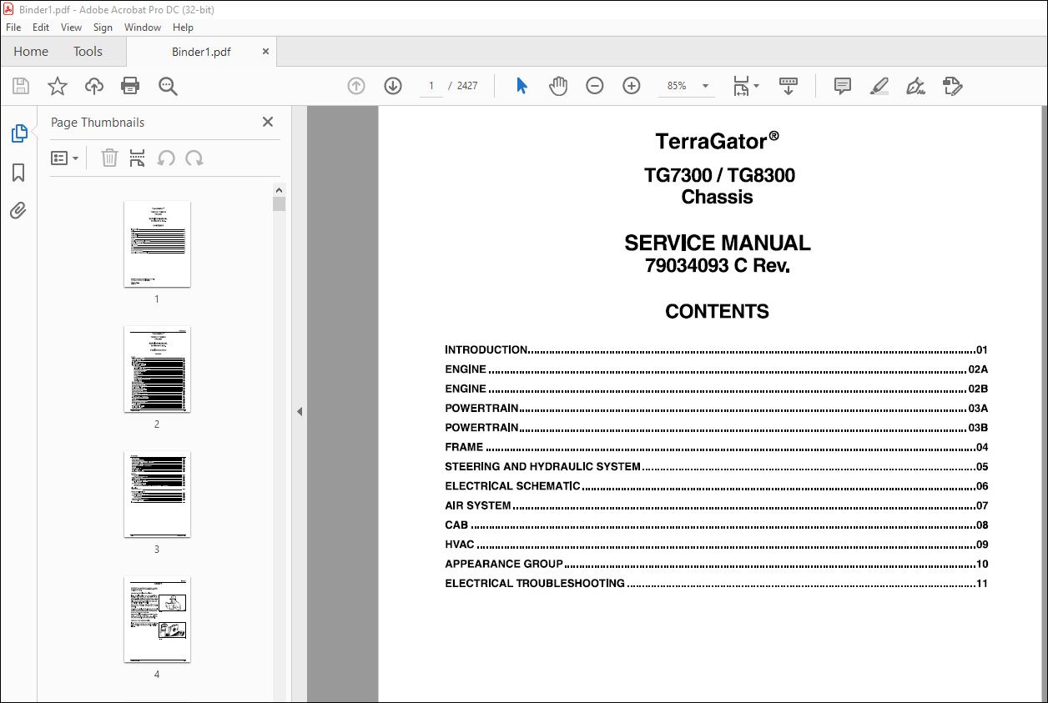Show the Page Thumbnails pane icon
This screenshot has width=1048, height=703.
[18, 133]
